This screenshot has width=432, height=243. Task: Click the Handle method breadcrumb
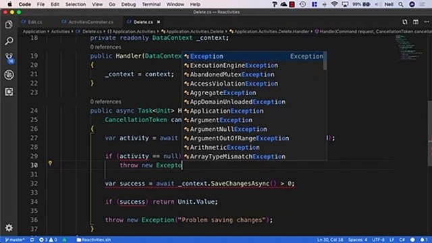click(x=373, y=32)
